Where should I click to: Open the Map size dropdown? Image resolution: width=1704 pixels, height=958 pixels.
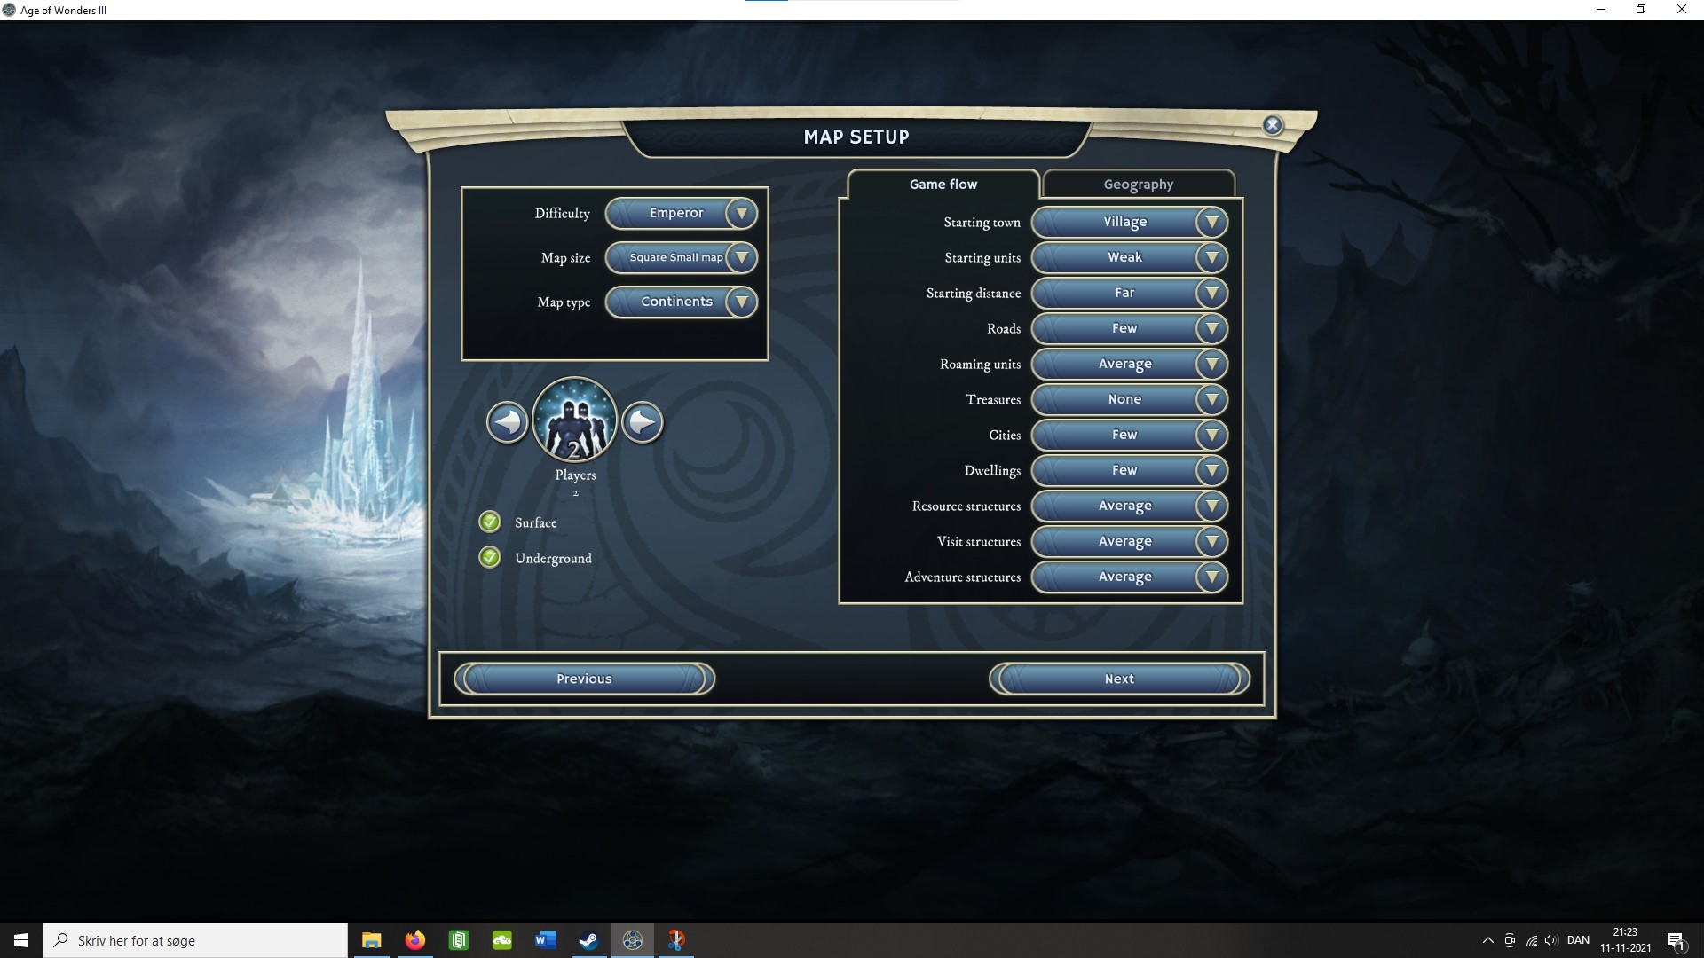(x=682, y=257)
